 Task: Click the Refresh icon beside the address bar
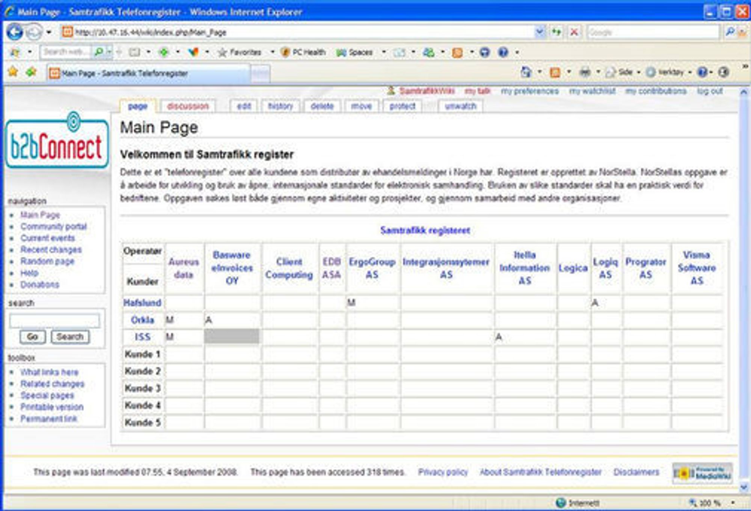556,32
